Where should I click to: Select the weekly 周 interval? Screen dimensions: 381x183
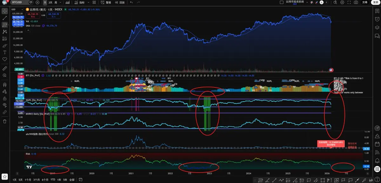tap(56, 2)
